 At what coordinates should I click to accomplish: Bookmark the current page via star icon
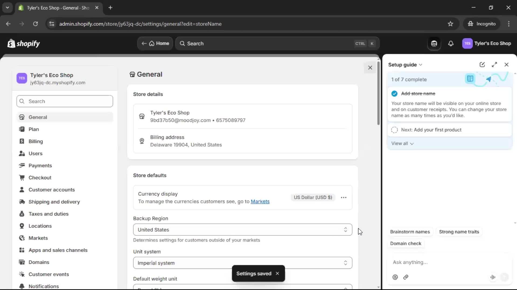point(450,24)
